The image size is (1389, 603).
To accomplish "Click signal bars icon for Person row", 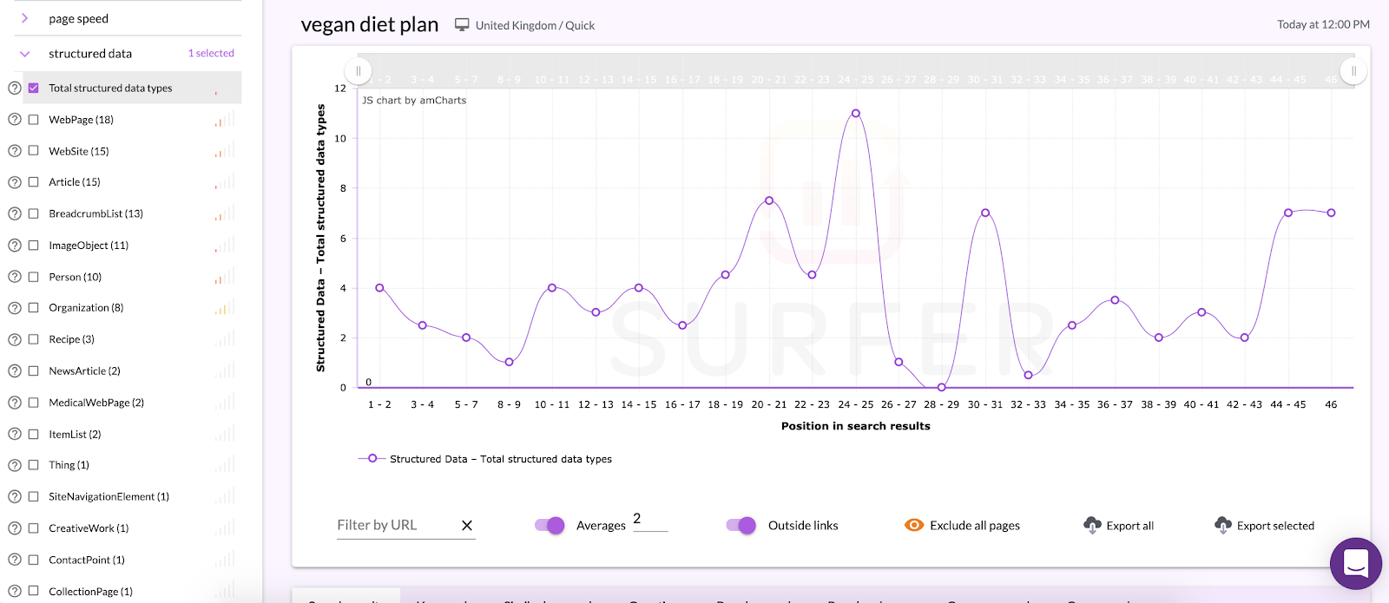I will tap(225, 277).
